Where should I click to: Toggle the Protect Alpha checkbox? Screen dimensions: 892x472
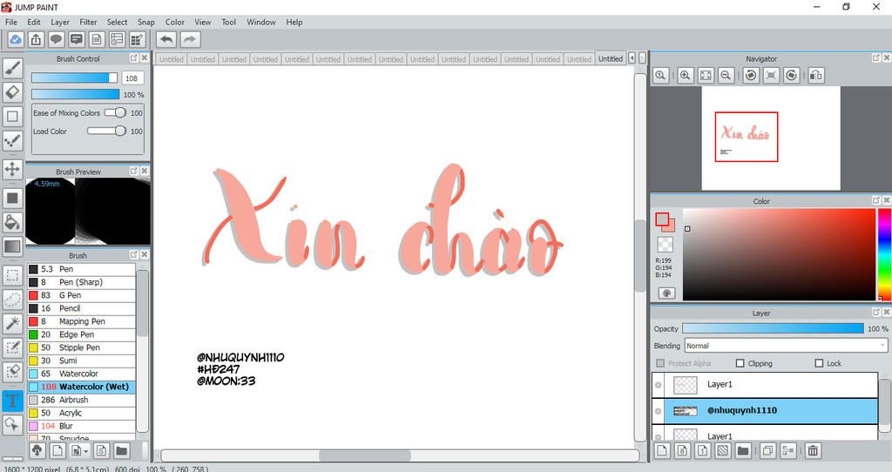[660, 363]
